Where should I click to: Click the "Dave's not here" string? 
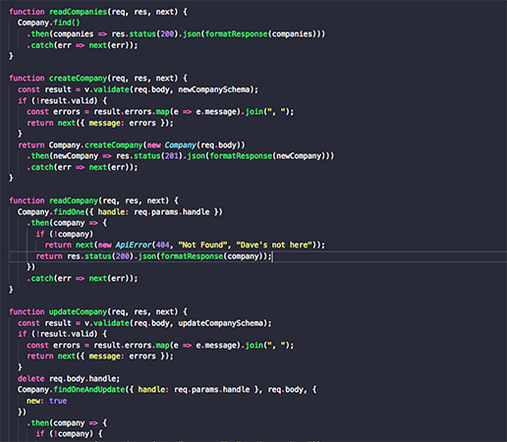[274, 245]
